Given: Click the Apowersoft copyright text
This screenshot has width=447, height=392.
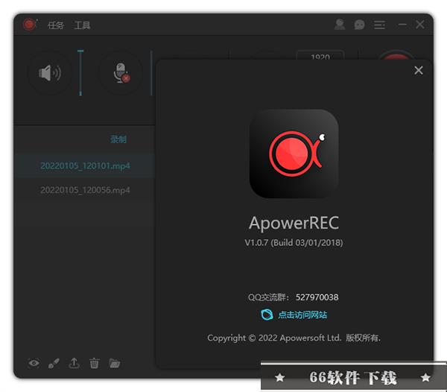Looking at the screenshot, I should pyautogui.click(x=294, y=338).
